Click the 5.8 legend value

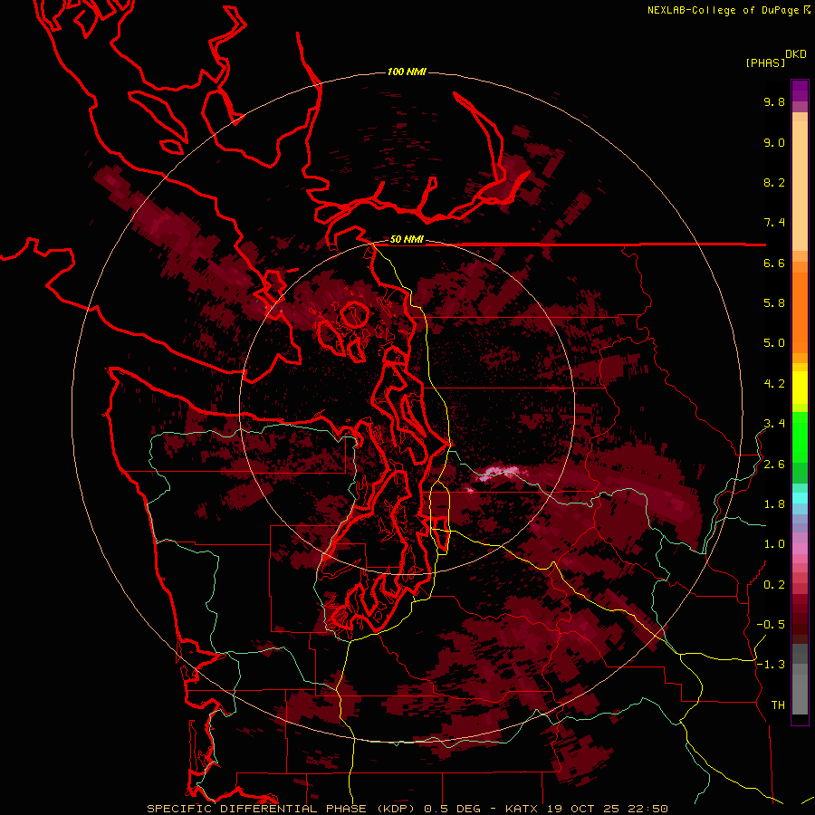(x=774, y=303)
